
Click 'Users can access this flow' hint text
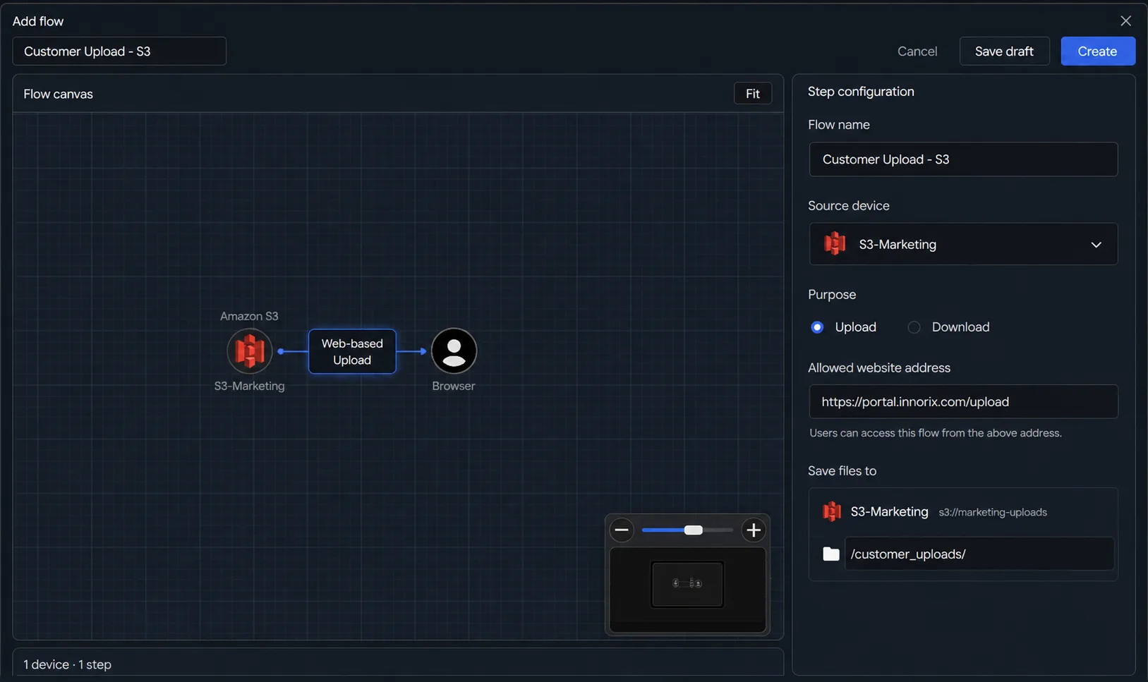pyautogui.click(x=936, y=433)
